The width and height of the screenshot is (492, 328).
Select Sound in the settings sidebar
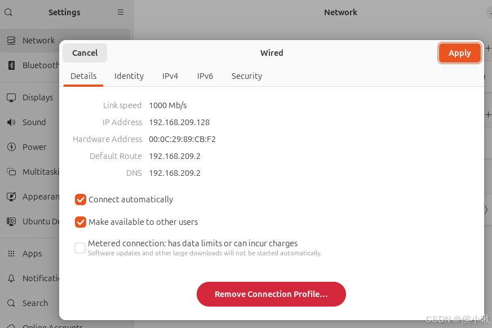pyautogui.click(x=30, y=122)
